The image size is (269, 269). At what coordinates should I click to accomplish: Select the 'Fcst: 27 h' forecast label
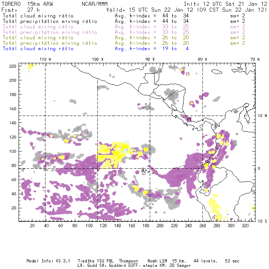(x=20, y=10)
